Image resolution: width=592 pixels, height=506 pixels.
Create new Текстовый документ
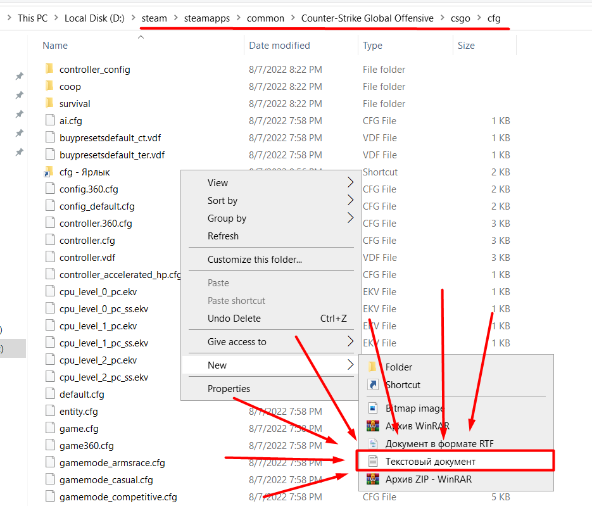(455, 460)
